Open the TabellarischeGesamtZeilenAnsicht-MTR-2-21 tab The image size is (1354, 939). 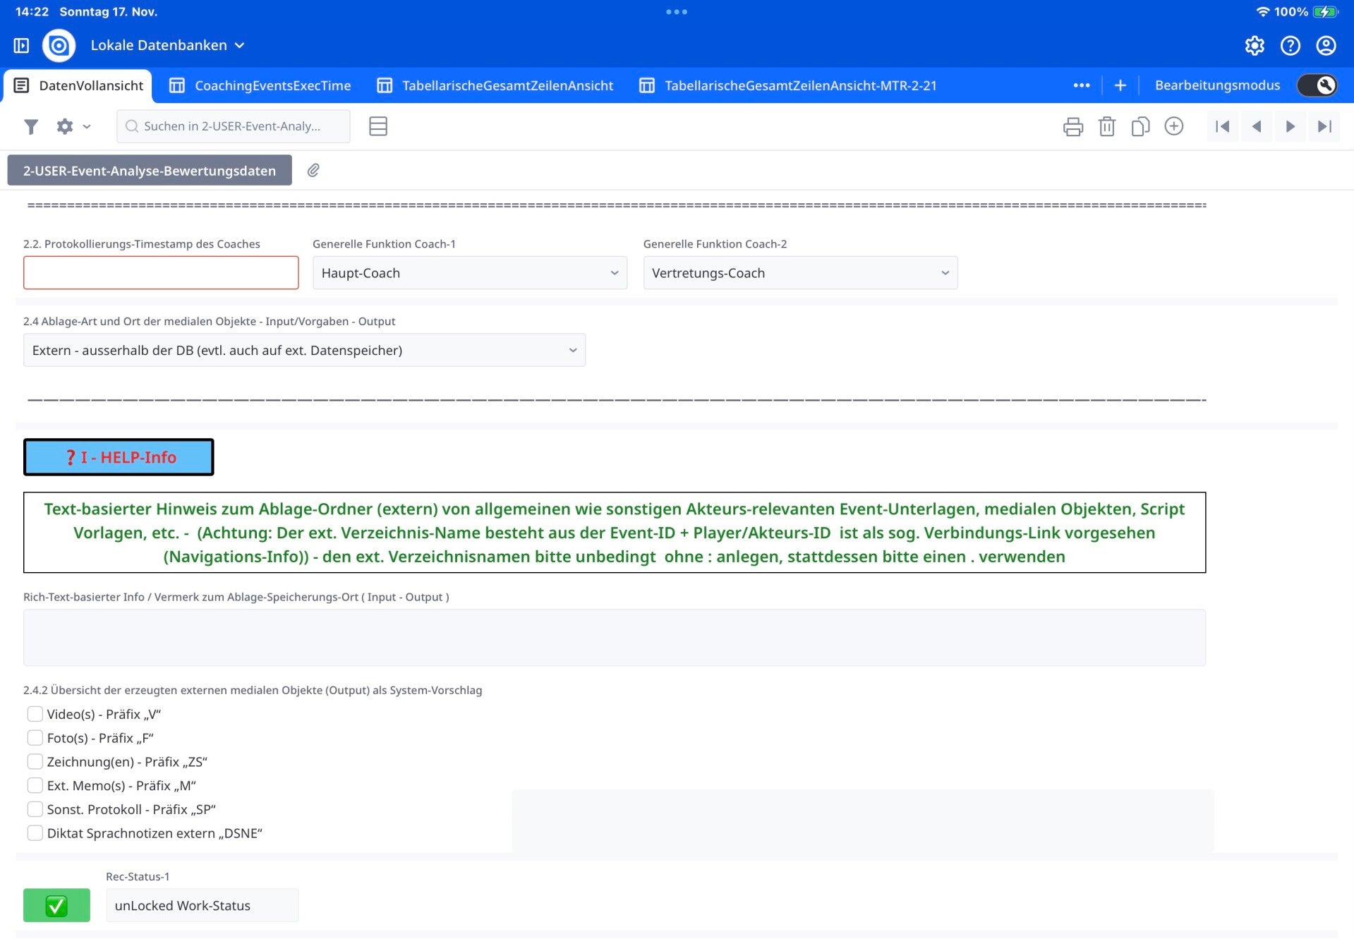point(788,85)
